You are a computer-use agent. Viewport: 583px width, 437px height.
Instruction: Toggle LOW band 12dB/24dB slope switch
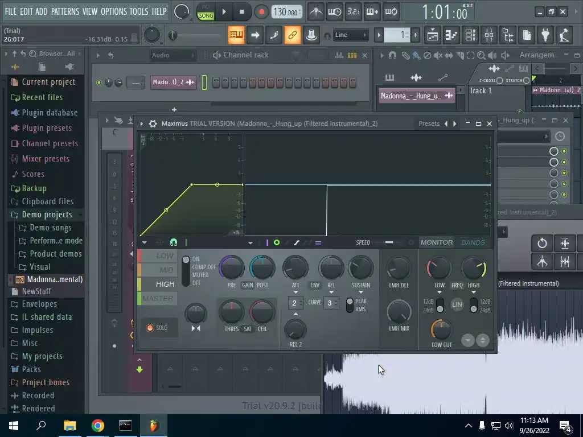click(x=440, y=305)
